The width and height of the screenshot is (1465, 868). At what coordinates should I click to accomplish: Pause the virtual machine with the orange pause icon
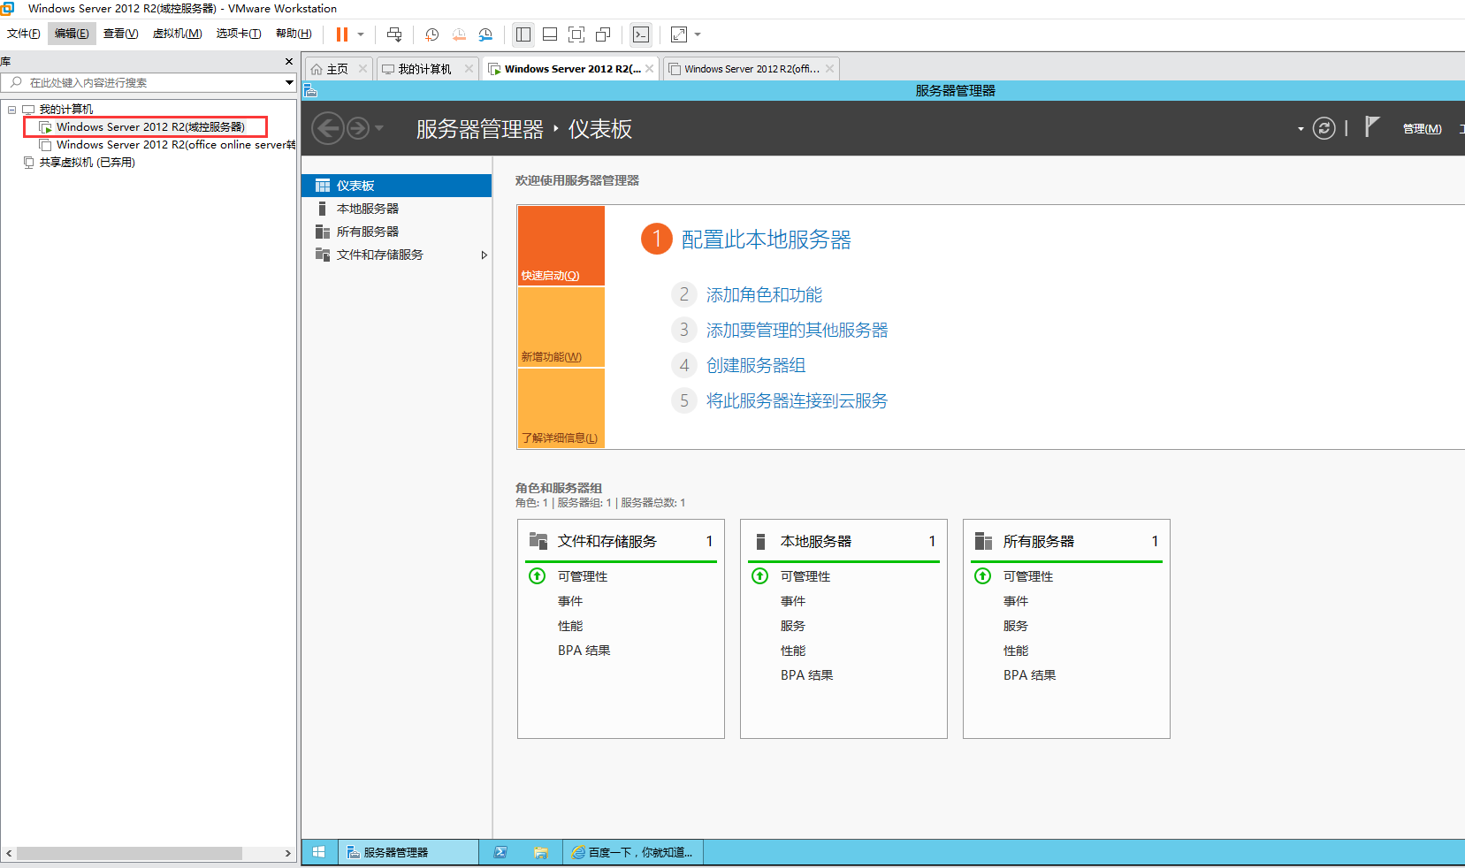(342, 34)
